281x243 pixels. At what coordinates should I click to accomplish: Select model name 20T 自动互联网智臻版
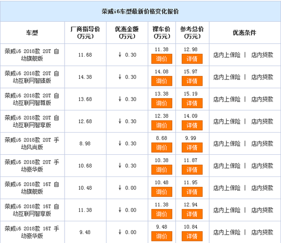click(x=32, y=77)
